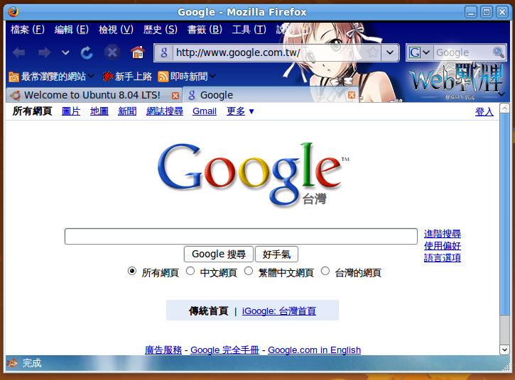Click the 登入 sign-in link
Image resolution: width=515 pixels, height=380 pixels.
(x=484, y=112)
